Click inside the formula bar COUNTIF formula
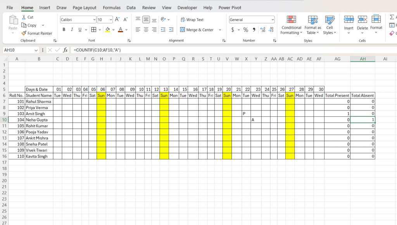Screen dimensions: 397x225 [97, 50]
